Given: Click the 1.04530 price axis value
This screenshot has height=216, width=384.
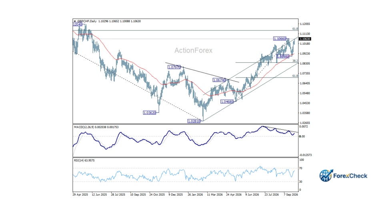Looking at the screenshot, I should coord(305,103).
